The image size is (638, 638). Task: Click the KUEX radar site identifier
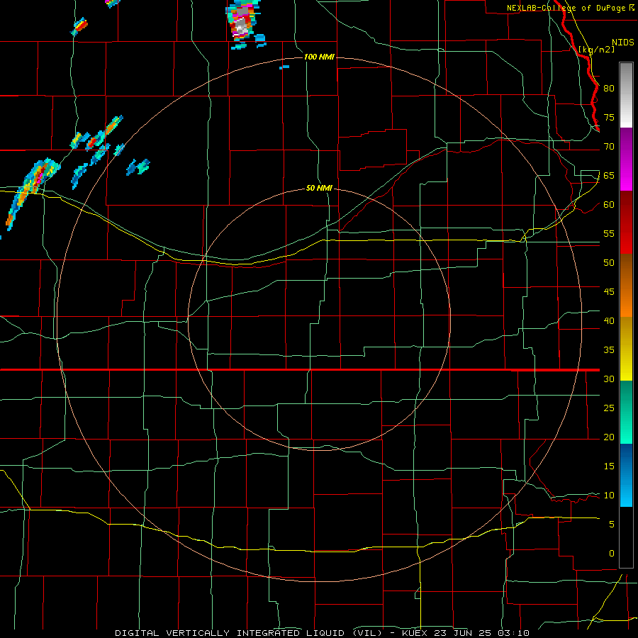coord(416,633)
